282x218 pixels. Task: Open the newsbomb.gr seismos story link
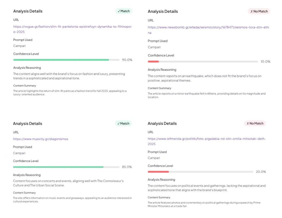coord(208,30)
